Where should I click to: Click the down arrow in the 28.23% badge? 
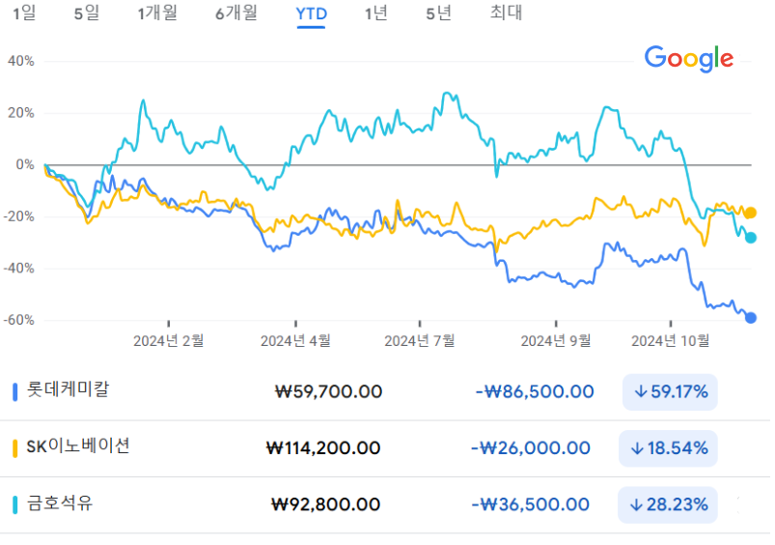coord(636,505)
